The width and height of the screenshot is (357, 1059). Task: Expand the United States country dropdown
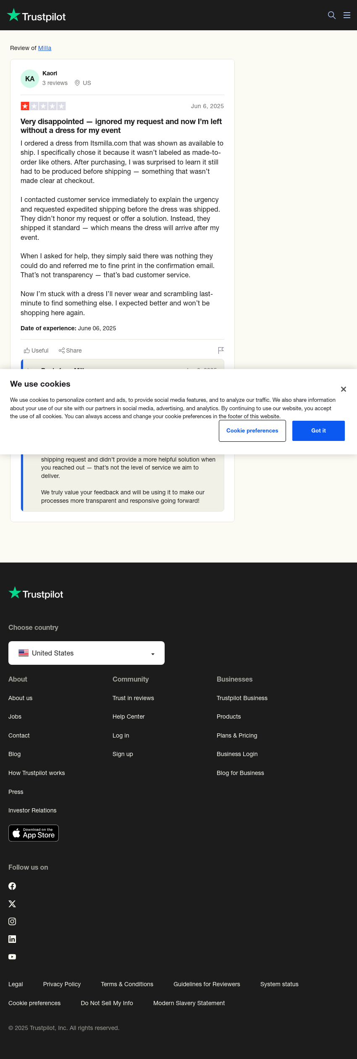tap(87, 653)
